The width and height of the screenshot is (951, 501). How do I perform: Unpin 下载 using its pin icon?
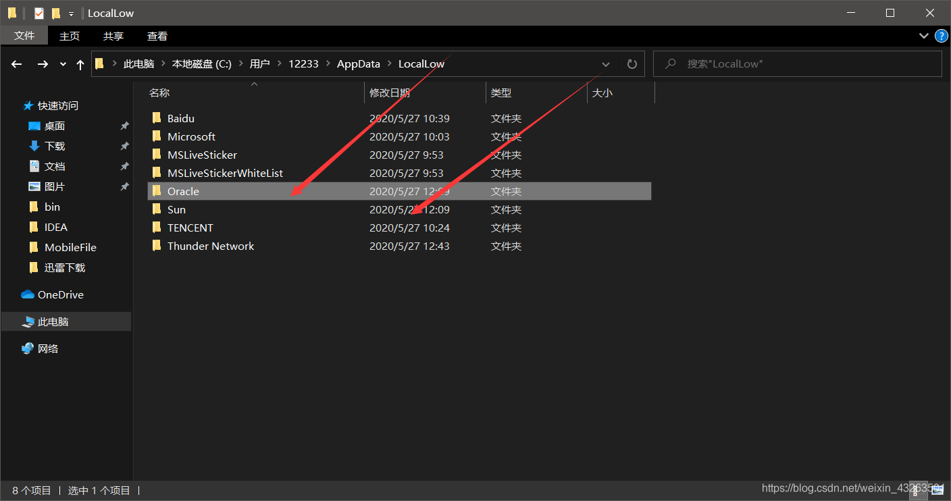[124, 146]
